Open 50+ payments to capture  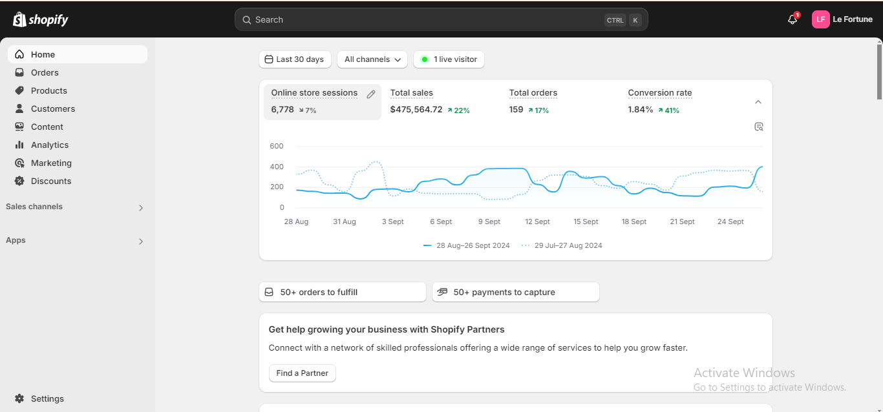tap(516, 292)
